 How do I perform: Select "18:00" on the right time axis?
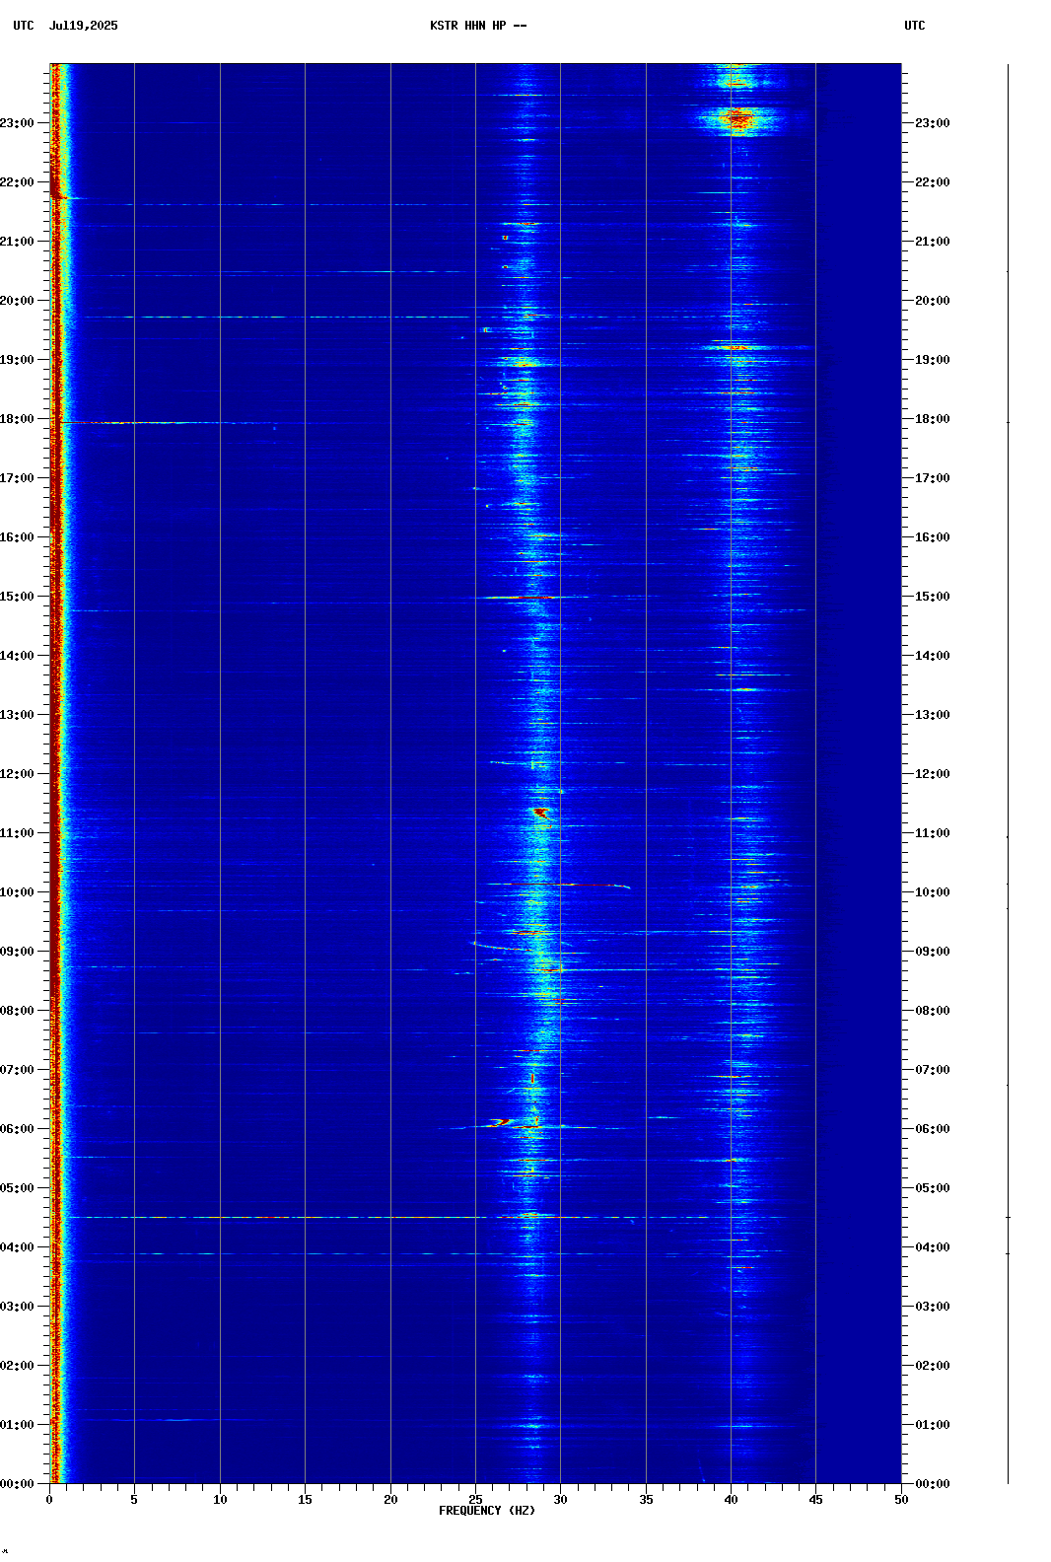933,419
